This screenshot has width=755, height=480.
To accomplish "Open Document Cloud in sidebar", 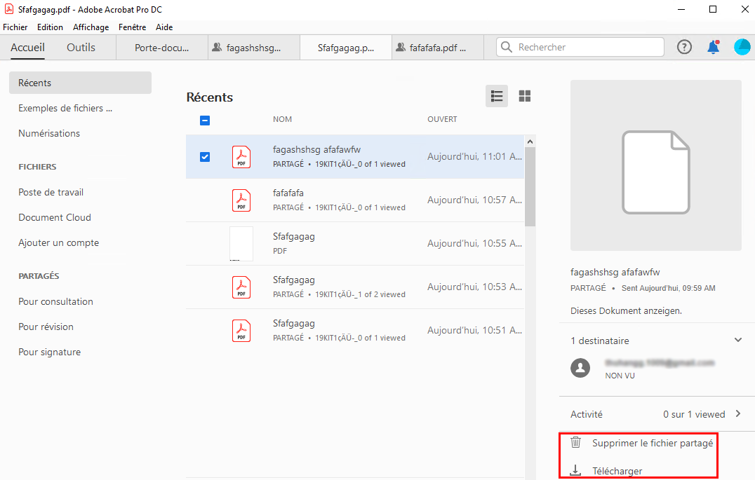I will point(55,217).
